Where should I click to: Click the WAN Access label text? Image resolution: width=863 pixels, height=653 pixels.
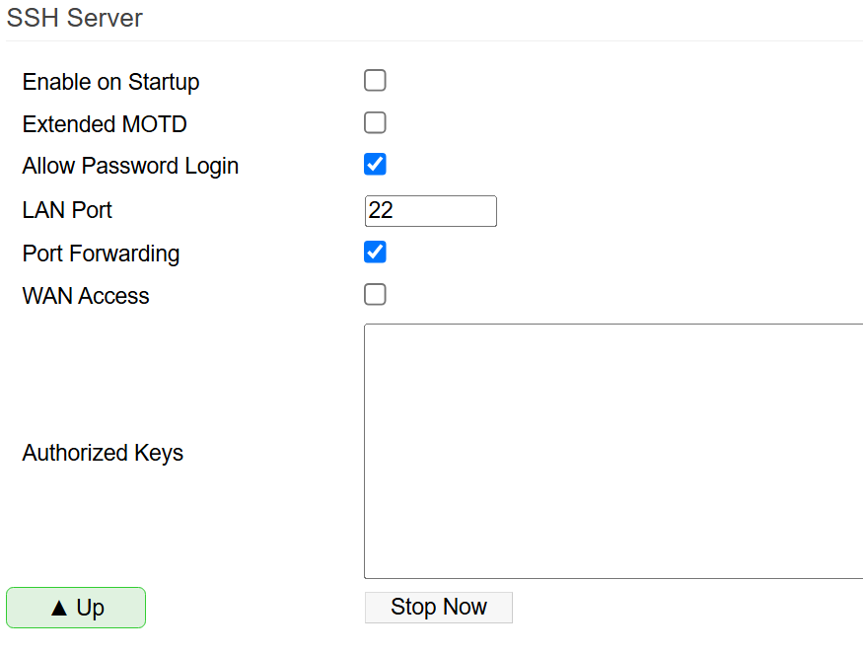click(86, 296)
